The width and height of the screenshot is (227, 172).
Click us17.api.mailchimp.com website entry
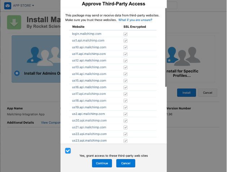tap(89, 94)
